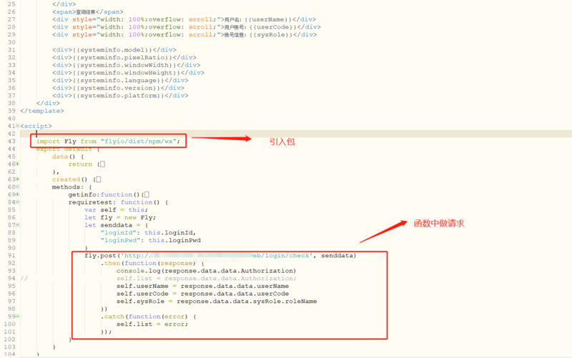Click the "flyio/dist/npm/wx" string

coord(139,141)
